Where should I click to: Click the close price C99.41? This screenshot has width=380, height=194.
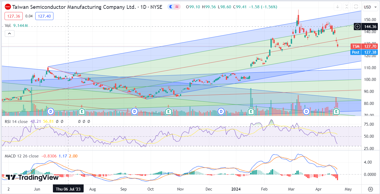pyautogui.click(x=240, y=7)
